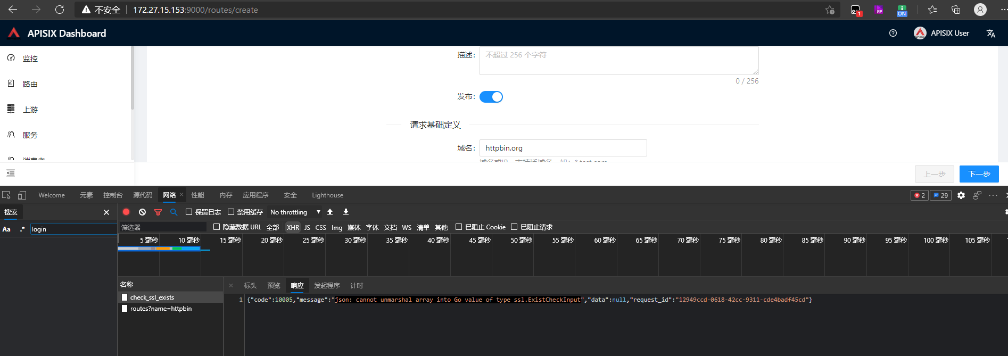The image size is (1008, 356).
Task: Open the extension icon with red badge 1
Action: 856,10
